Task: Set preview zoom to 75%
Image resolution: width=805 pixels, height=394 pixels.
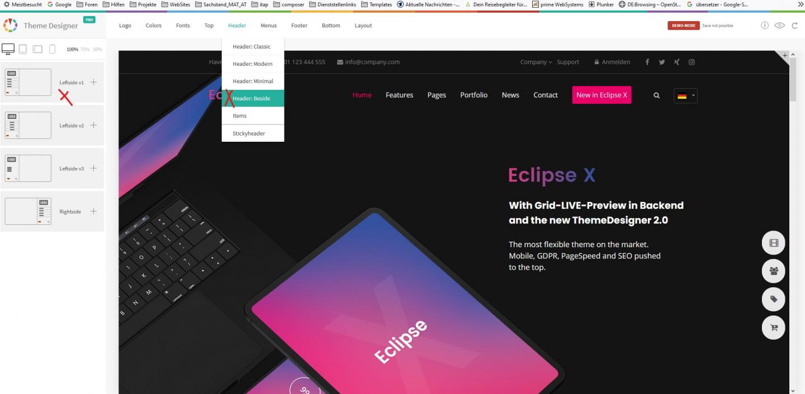Action: 85,50
